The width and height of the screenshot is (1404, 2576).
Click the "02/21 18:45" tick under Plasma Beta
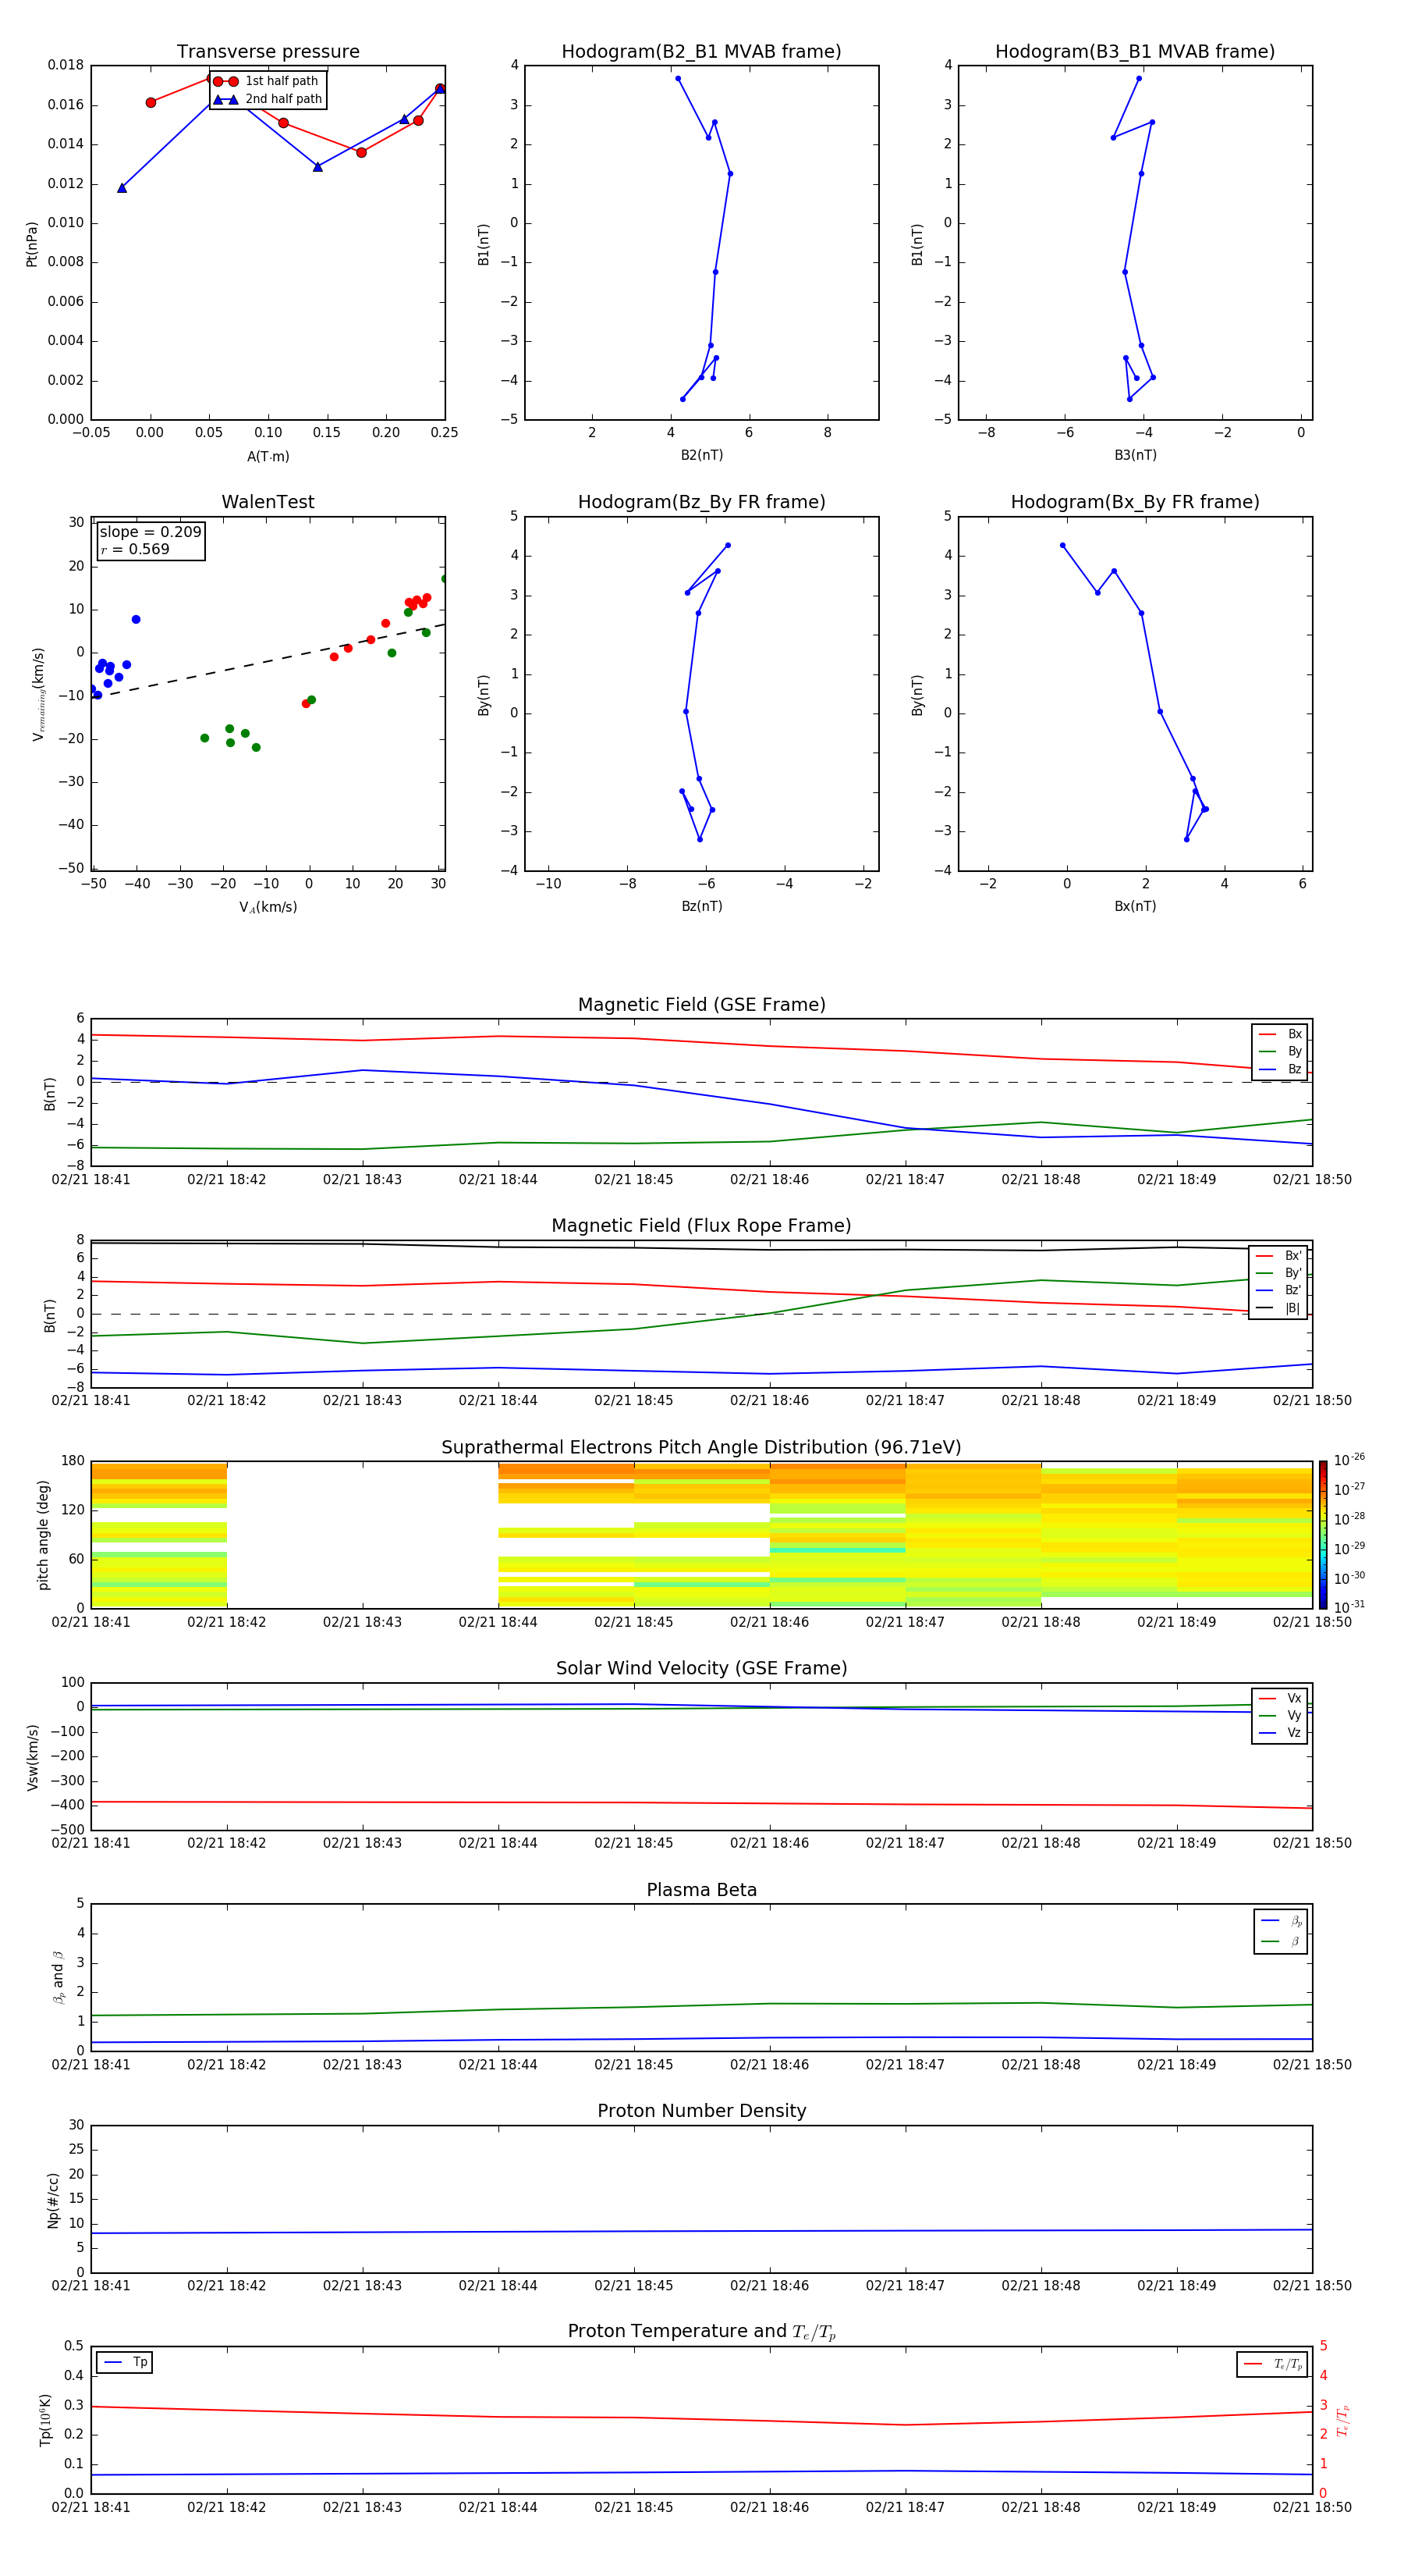[633, 2064]
